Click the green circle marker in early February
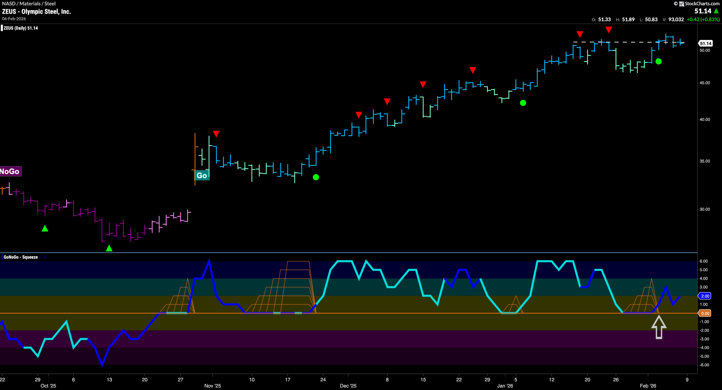722x390 pixels. [x=659, y=61]
